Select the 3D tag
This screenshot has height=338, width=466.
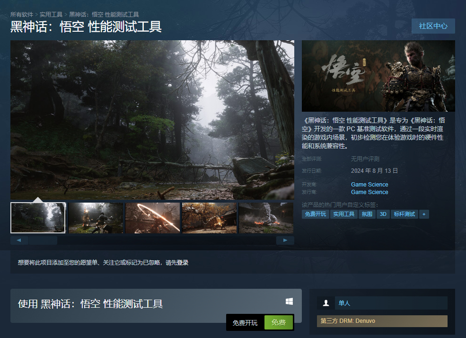pos(383,214)
